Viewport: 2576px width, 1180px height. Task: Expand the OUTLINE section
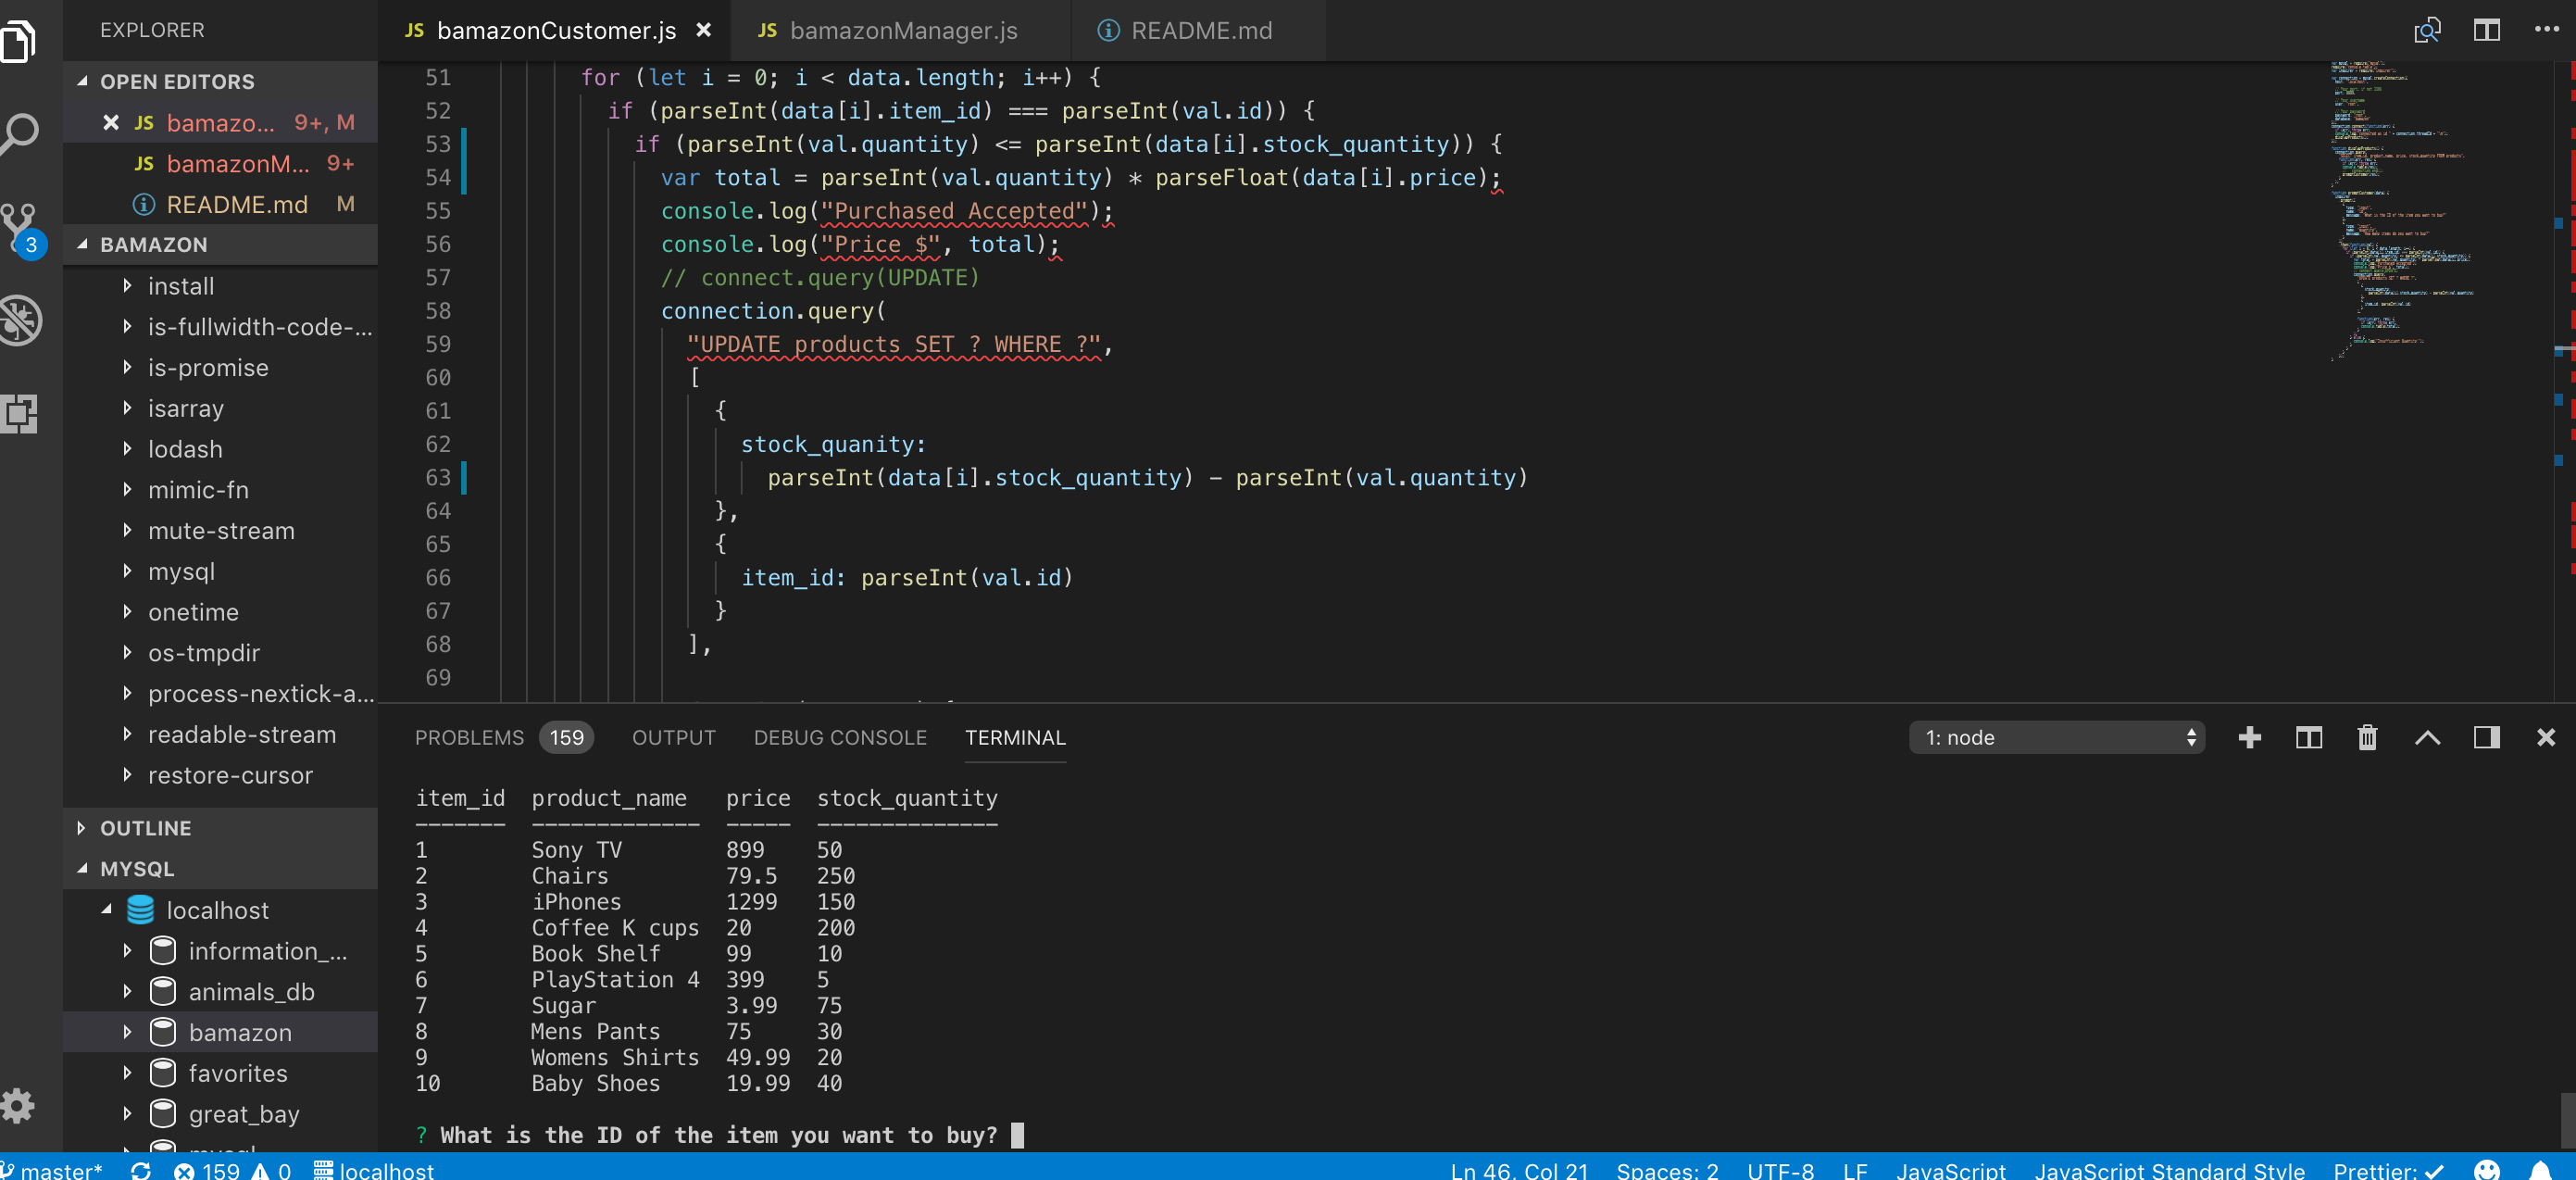(146, 827)
